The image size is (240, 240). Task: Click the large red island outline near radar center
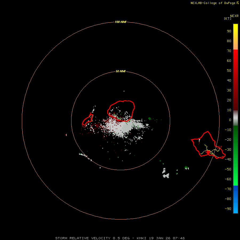pos(121,111)
